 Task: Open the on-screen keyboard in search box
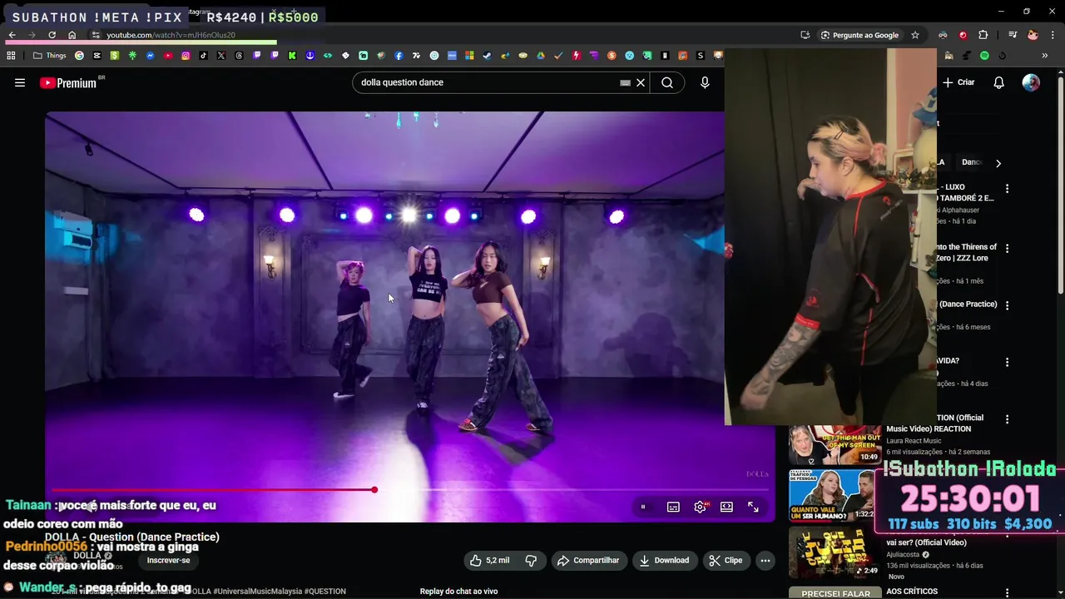point(625,82)
